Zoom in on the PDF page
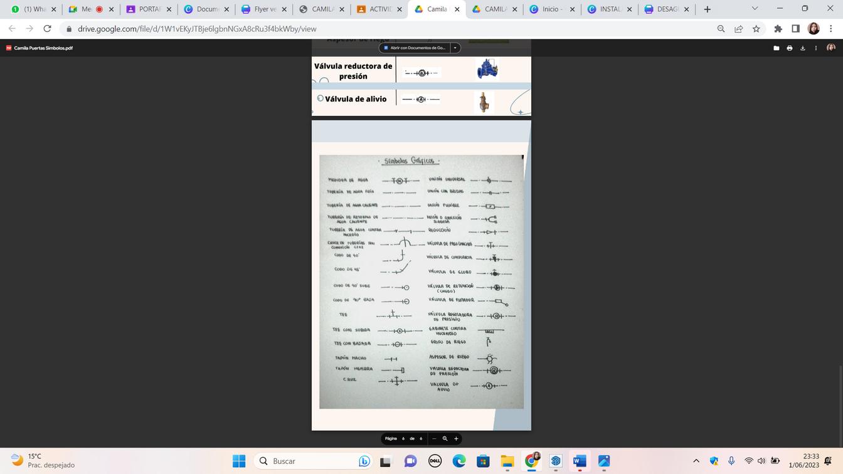The width and height of the screenshot is (843, 474). 456,438
